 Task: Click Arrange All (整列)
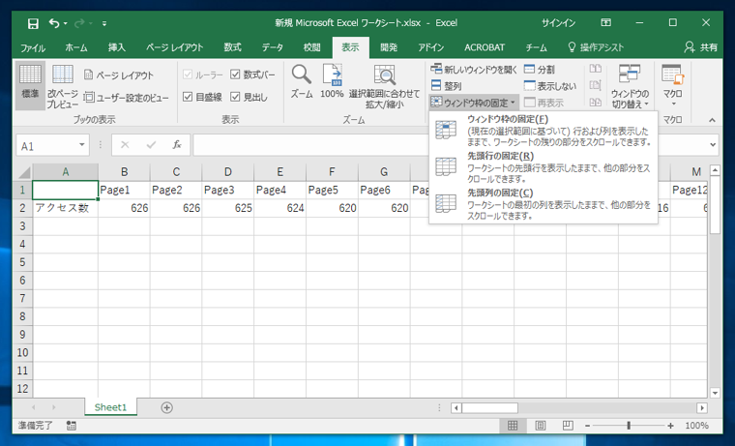click(x=446, y=86)
